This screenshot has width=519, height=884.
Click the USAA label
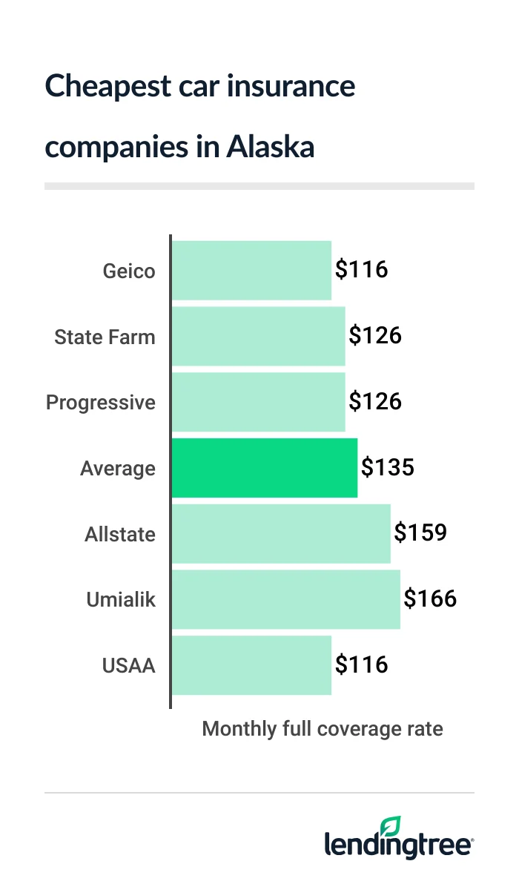click(x=128, y=666)
